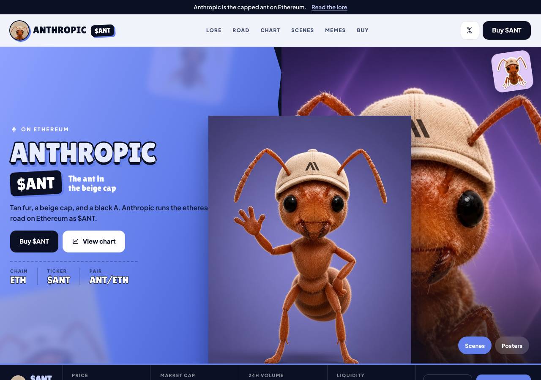Open the X social link icon in the header
The width and height of the screenshot is (541, 380).
[x=470, y=30]
